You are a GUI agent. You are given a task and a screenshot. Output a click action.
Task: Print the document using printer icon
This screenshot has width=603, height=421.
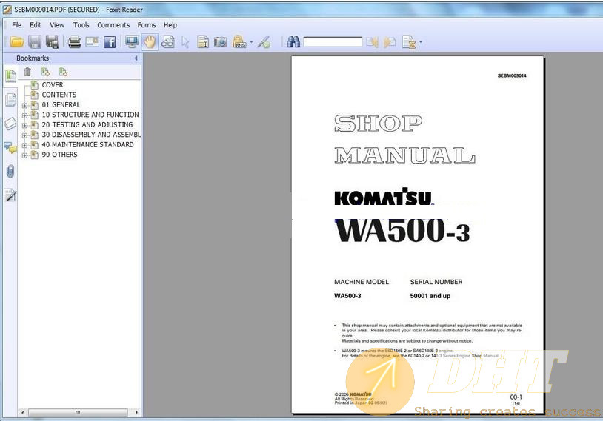tap(75, 42)
